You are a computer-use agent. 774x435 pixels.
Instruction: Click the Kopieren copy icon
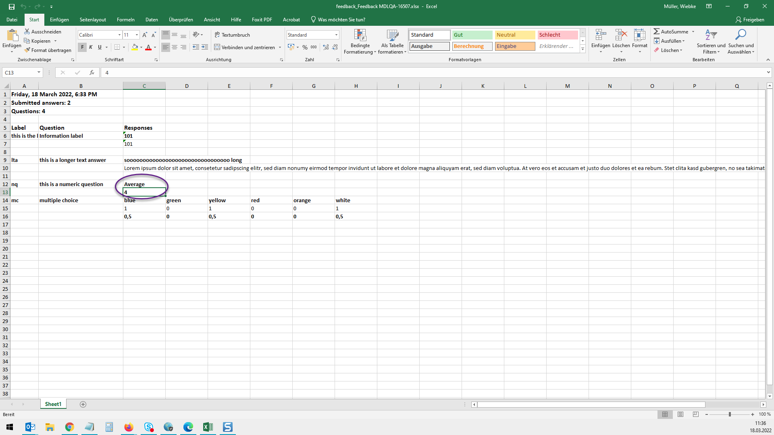[27, 41]
